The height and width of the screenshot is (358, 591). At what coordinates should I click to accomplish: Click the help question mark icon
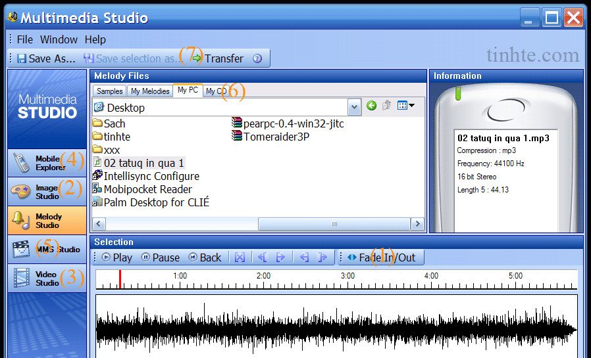click(257, 58)
